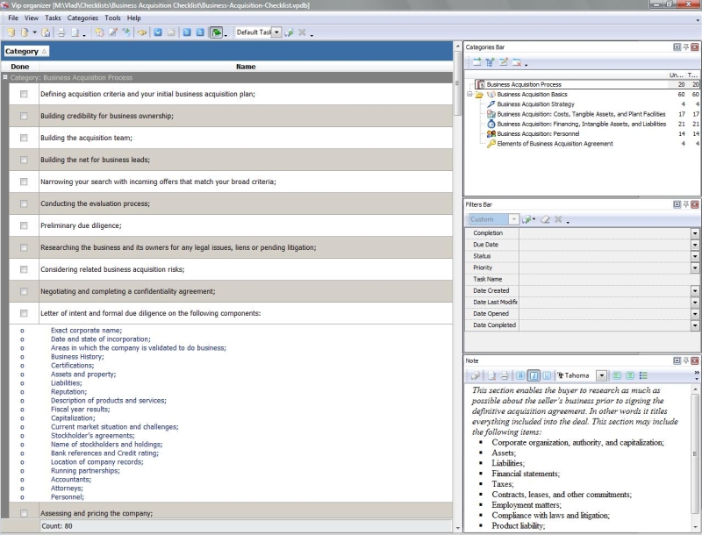Screen dimensions: 702x535
Task: Check the 'Building the acquisition team' task
Action: [x=24, y=138]
